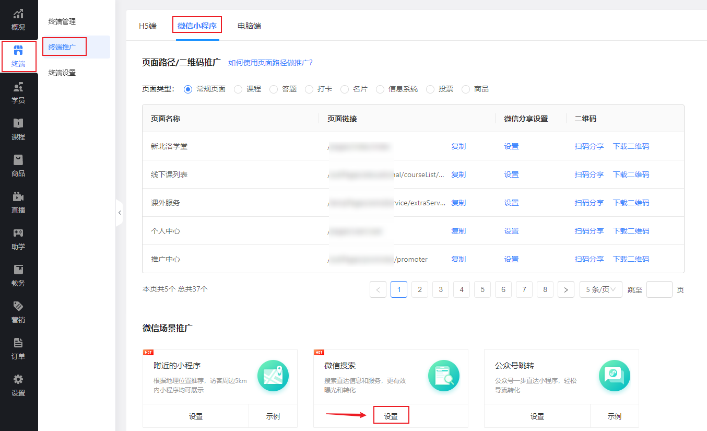
Task: Copy the link for 线下课列表
Action: pyautogui.click(x=458, y=174)
